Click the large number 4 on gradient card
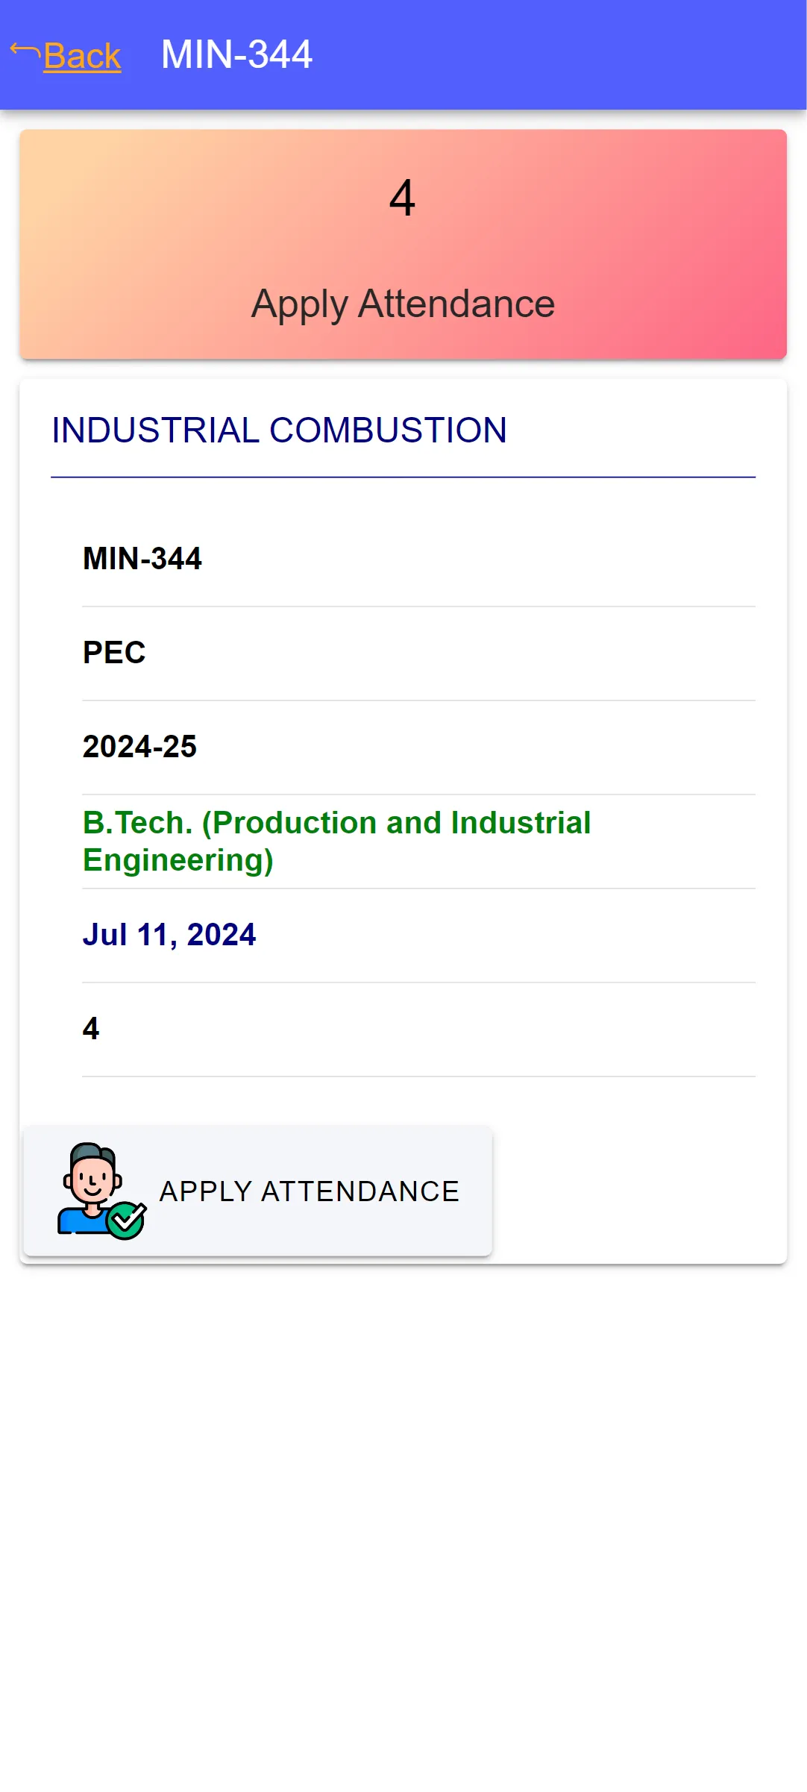807x1792 pixels. coord(403,198)
